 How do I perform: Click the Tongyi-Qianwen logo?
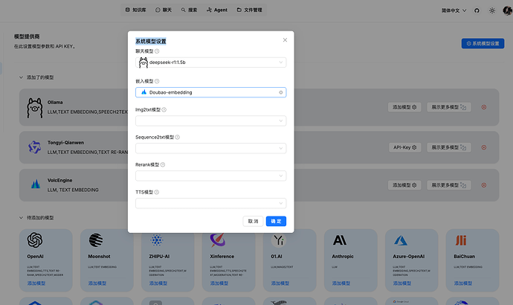tap(34, 147)
